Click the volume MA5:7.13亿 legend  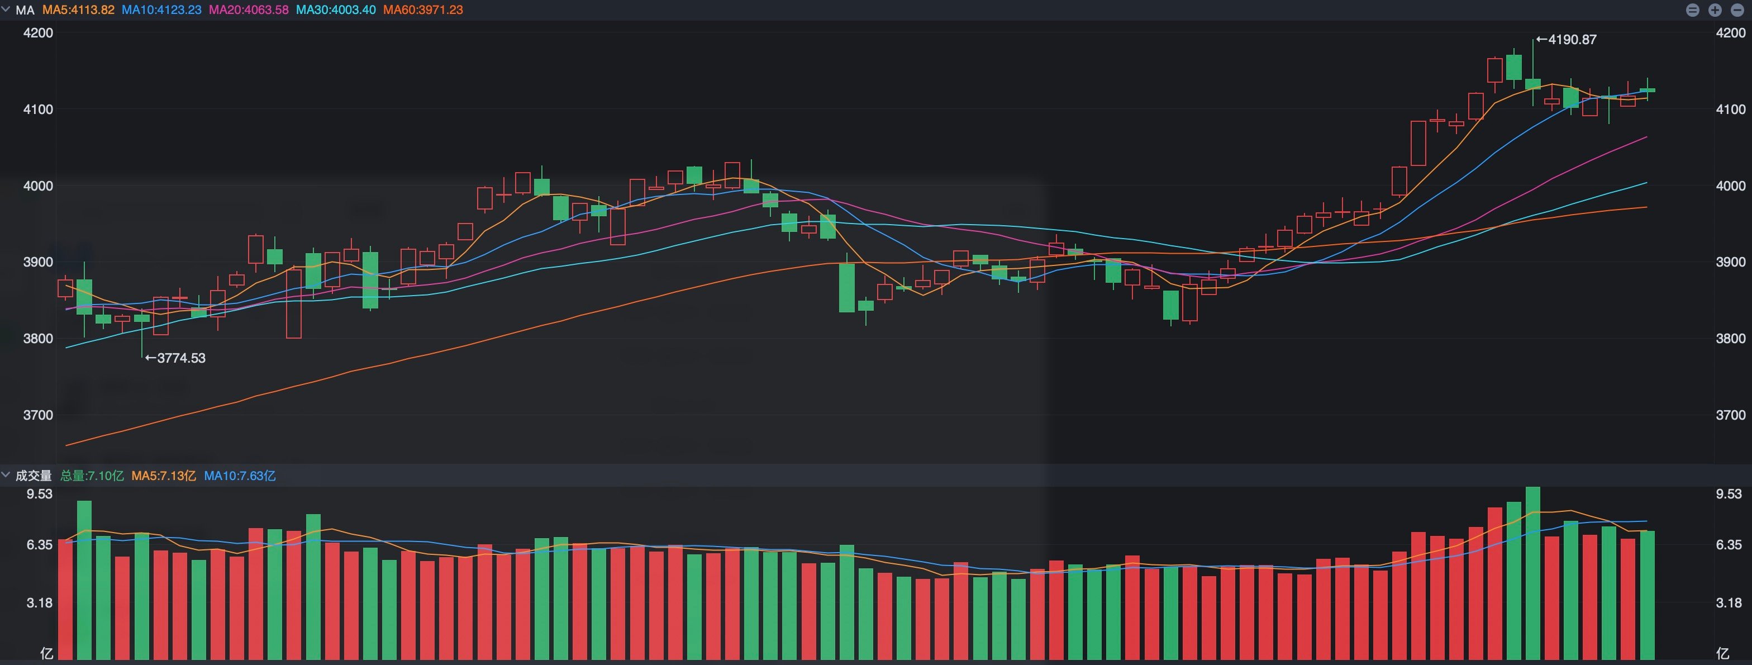(163, 476)
